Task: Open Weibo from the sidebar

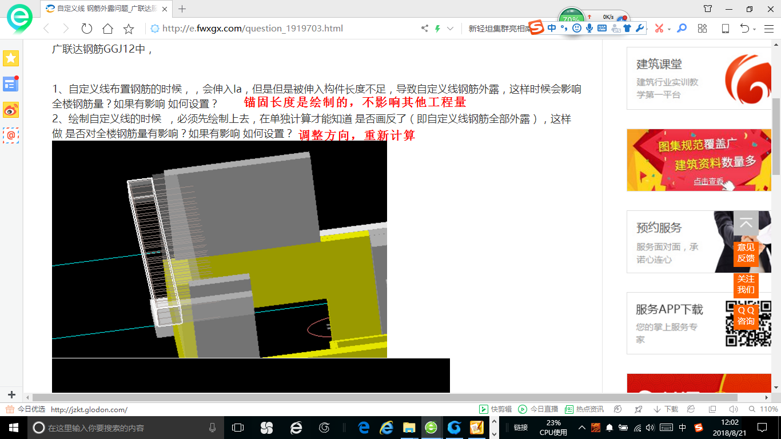Action: click(x=11, y=110)
